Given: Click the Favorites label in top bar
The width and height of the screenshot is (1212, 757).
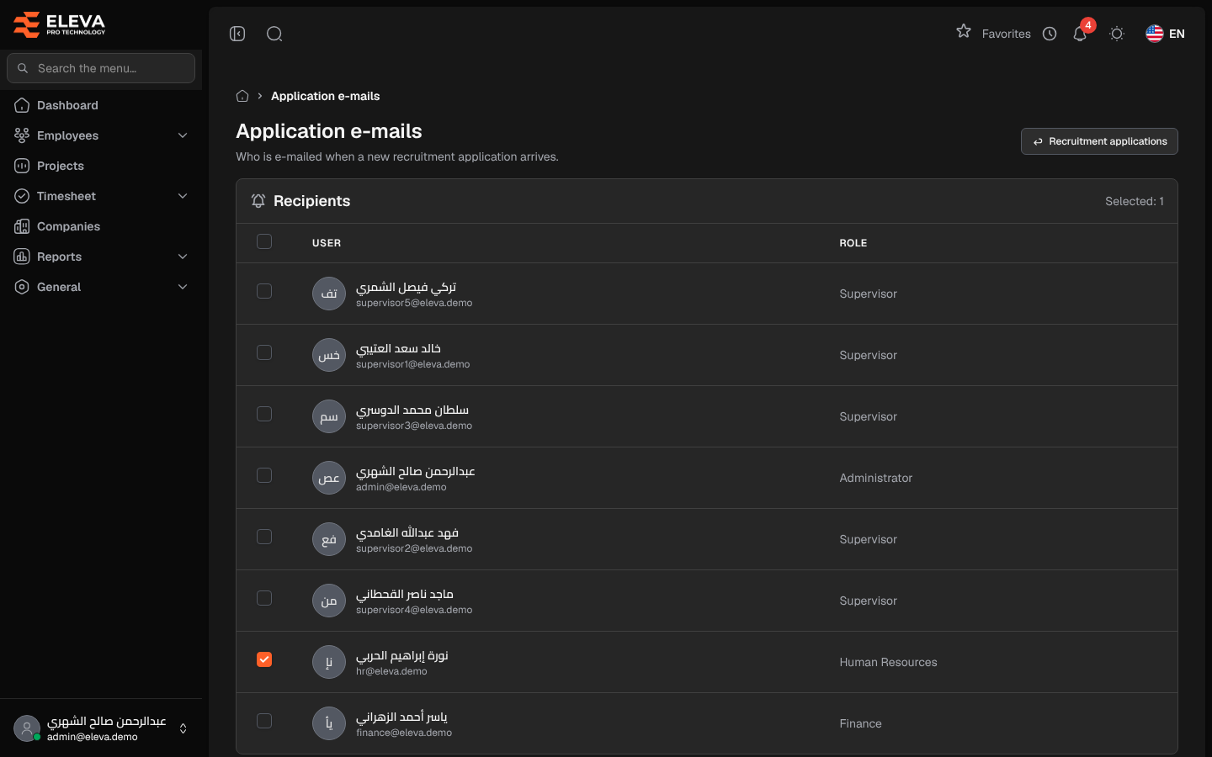Looking at the screenshot, I should coord(1006,34).
